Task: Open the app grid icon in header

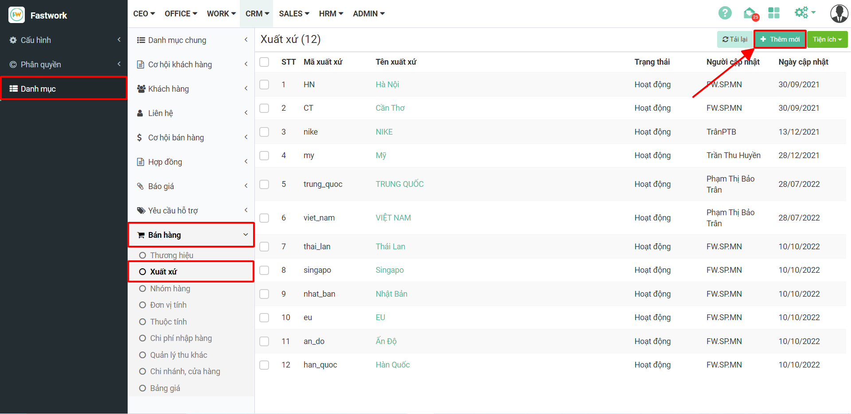Action: 774,13
